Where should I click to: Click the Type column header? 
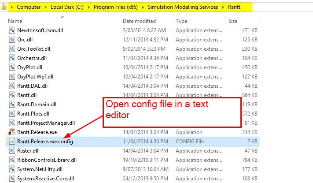pyautogui.click(x=181, y=21)
